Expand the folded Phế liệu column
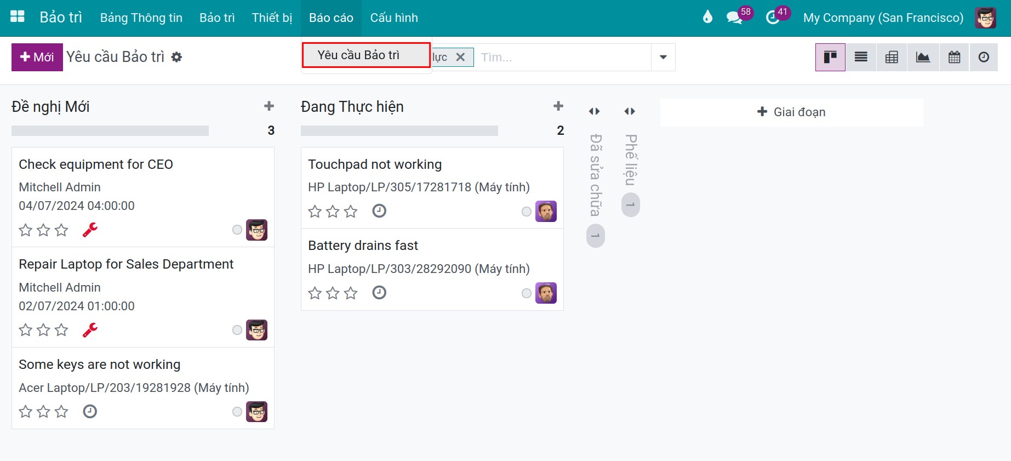 pyautogui.click(x=630, y=111)
